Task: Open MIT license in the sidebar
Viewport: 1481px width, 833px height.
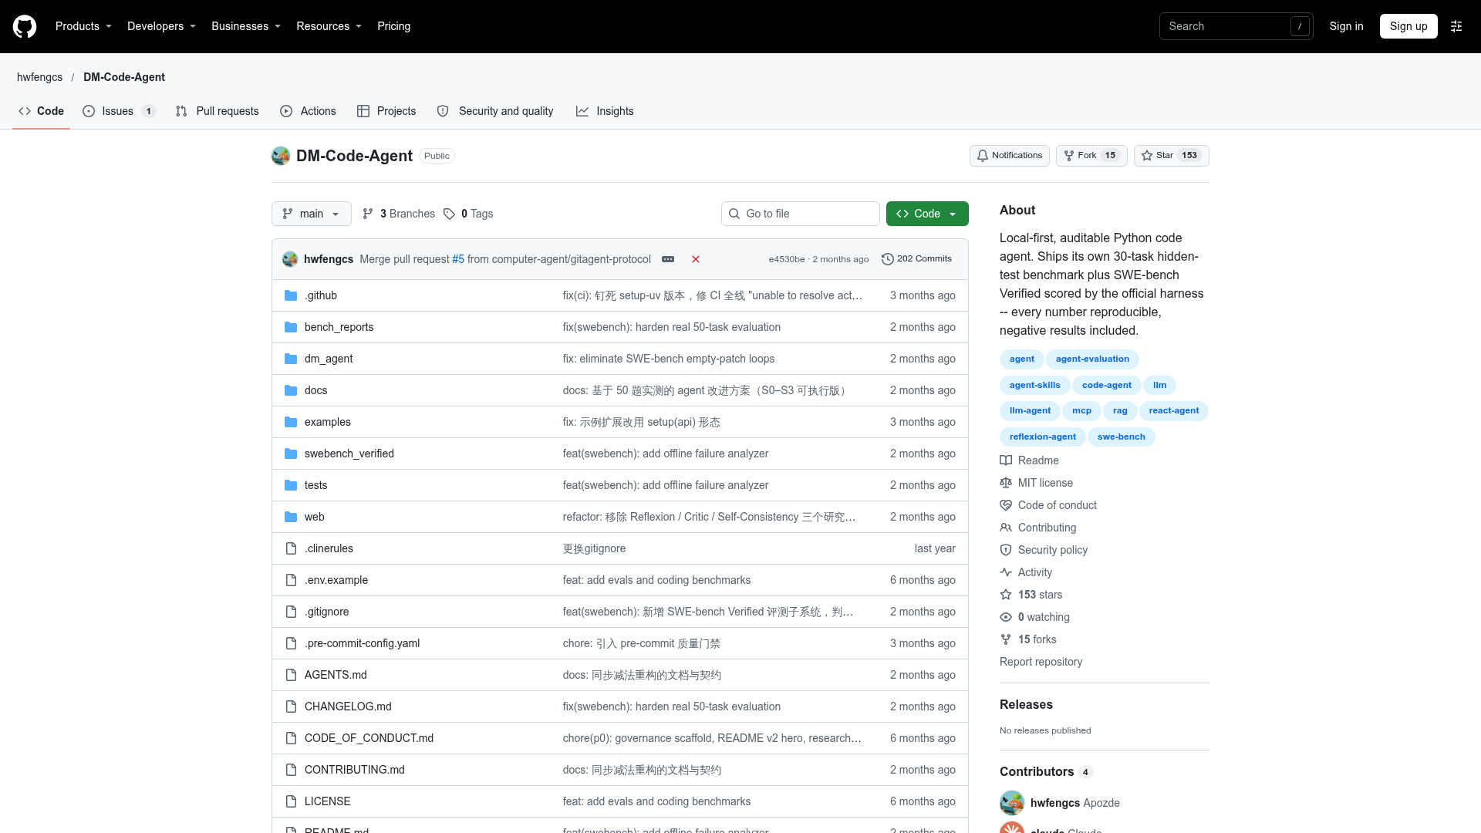Action: pos(1037,483)
